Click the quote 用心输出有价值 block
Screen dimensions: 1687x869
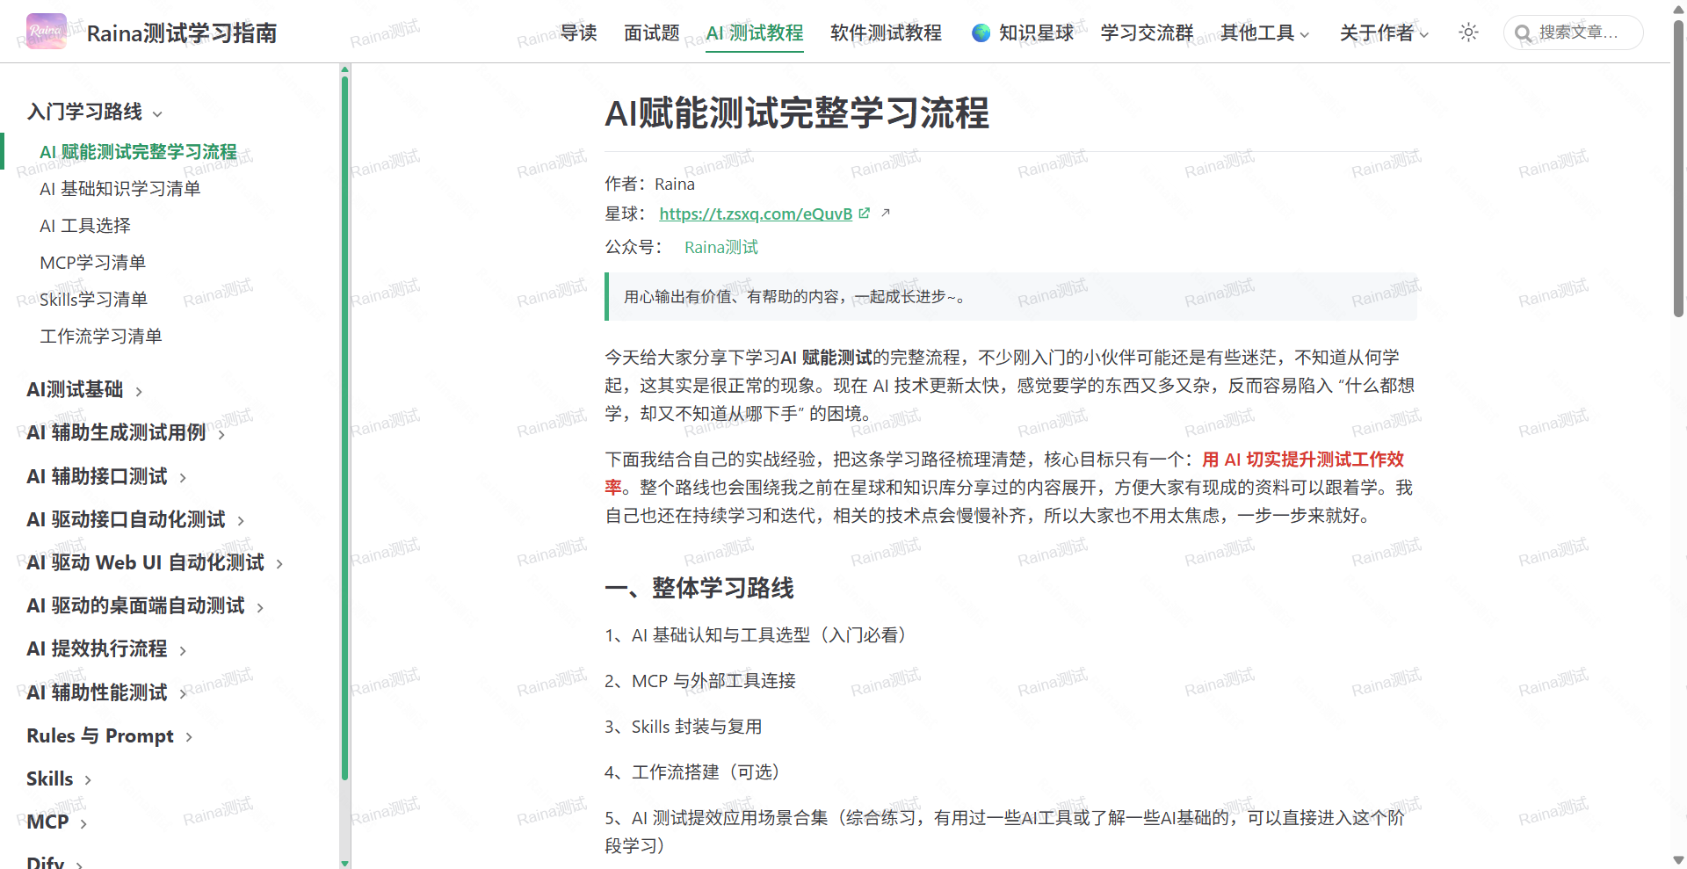1010,297
